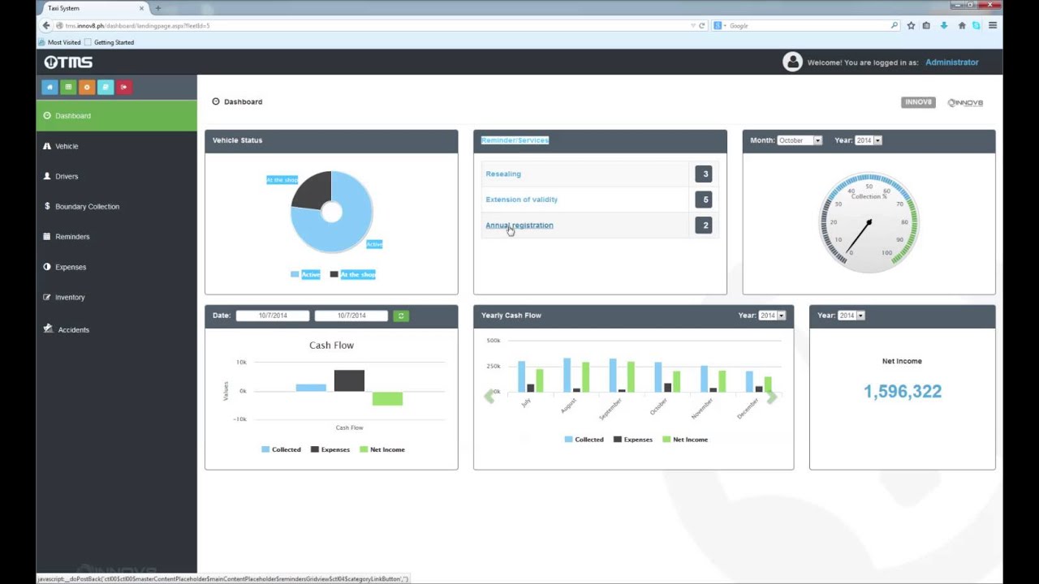
Task: Select the Taxi System browser tab
Action: 93,8
